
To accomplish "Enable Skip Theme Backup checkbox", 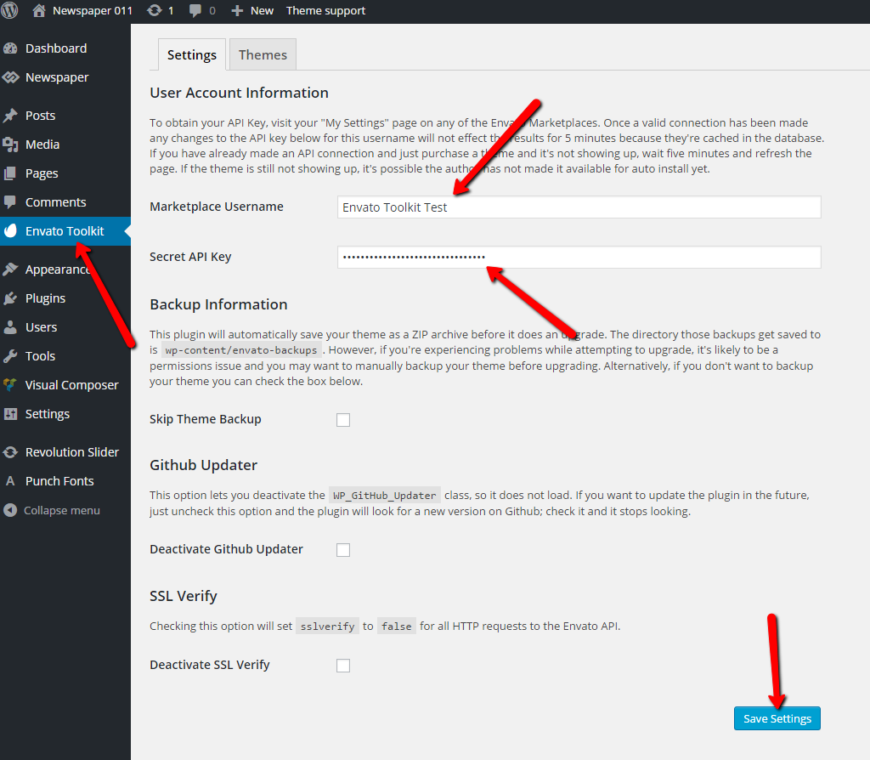I will click(343, 420).
